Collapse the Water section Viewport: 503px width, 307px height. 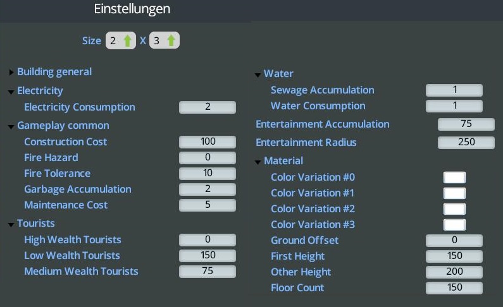(258, 75)
